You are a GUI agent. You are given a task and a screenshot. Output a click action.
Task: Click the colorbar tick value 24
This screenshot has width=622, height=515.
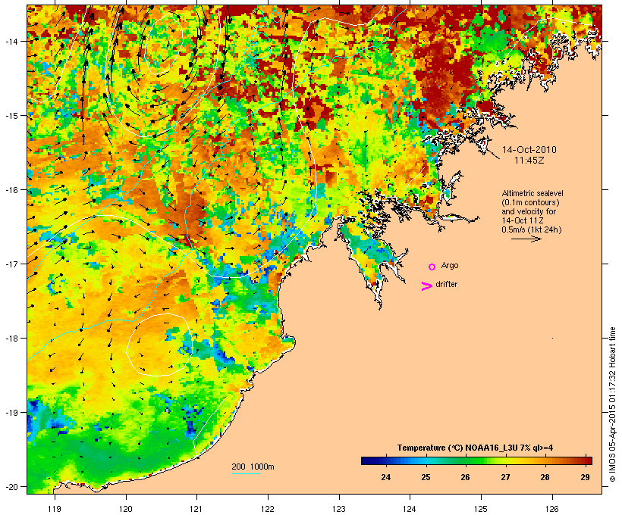pyautogui.click(x=385, y=477)
